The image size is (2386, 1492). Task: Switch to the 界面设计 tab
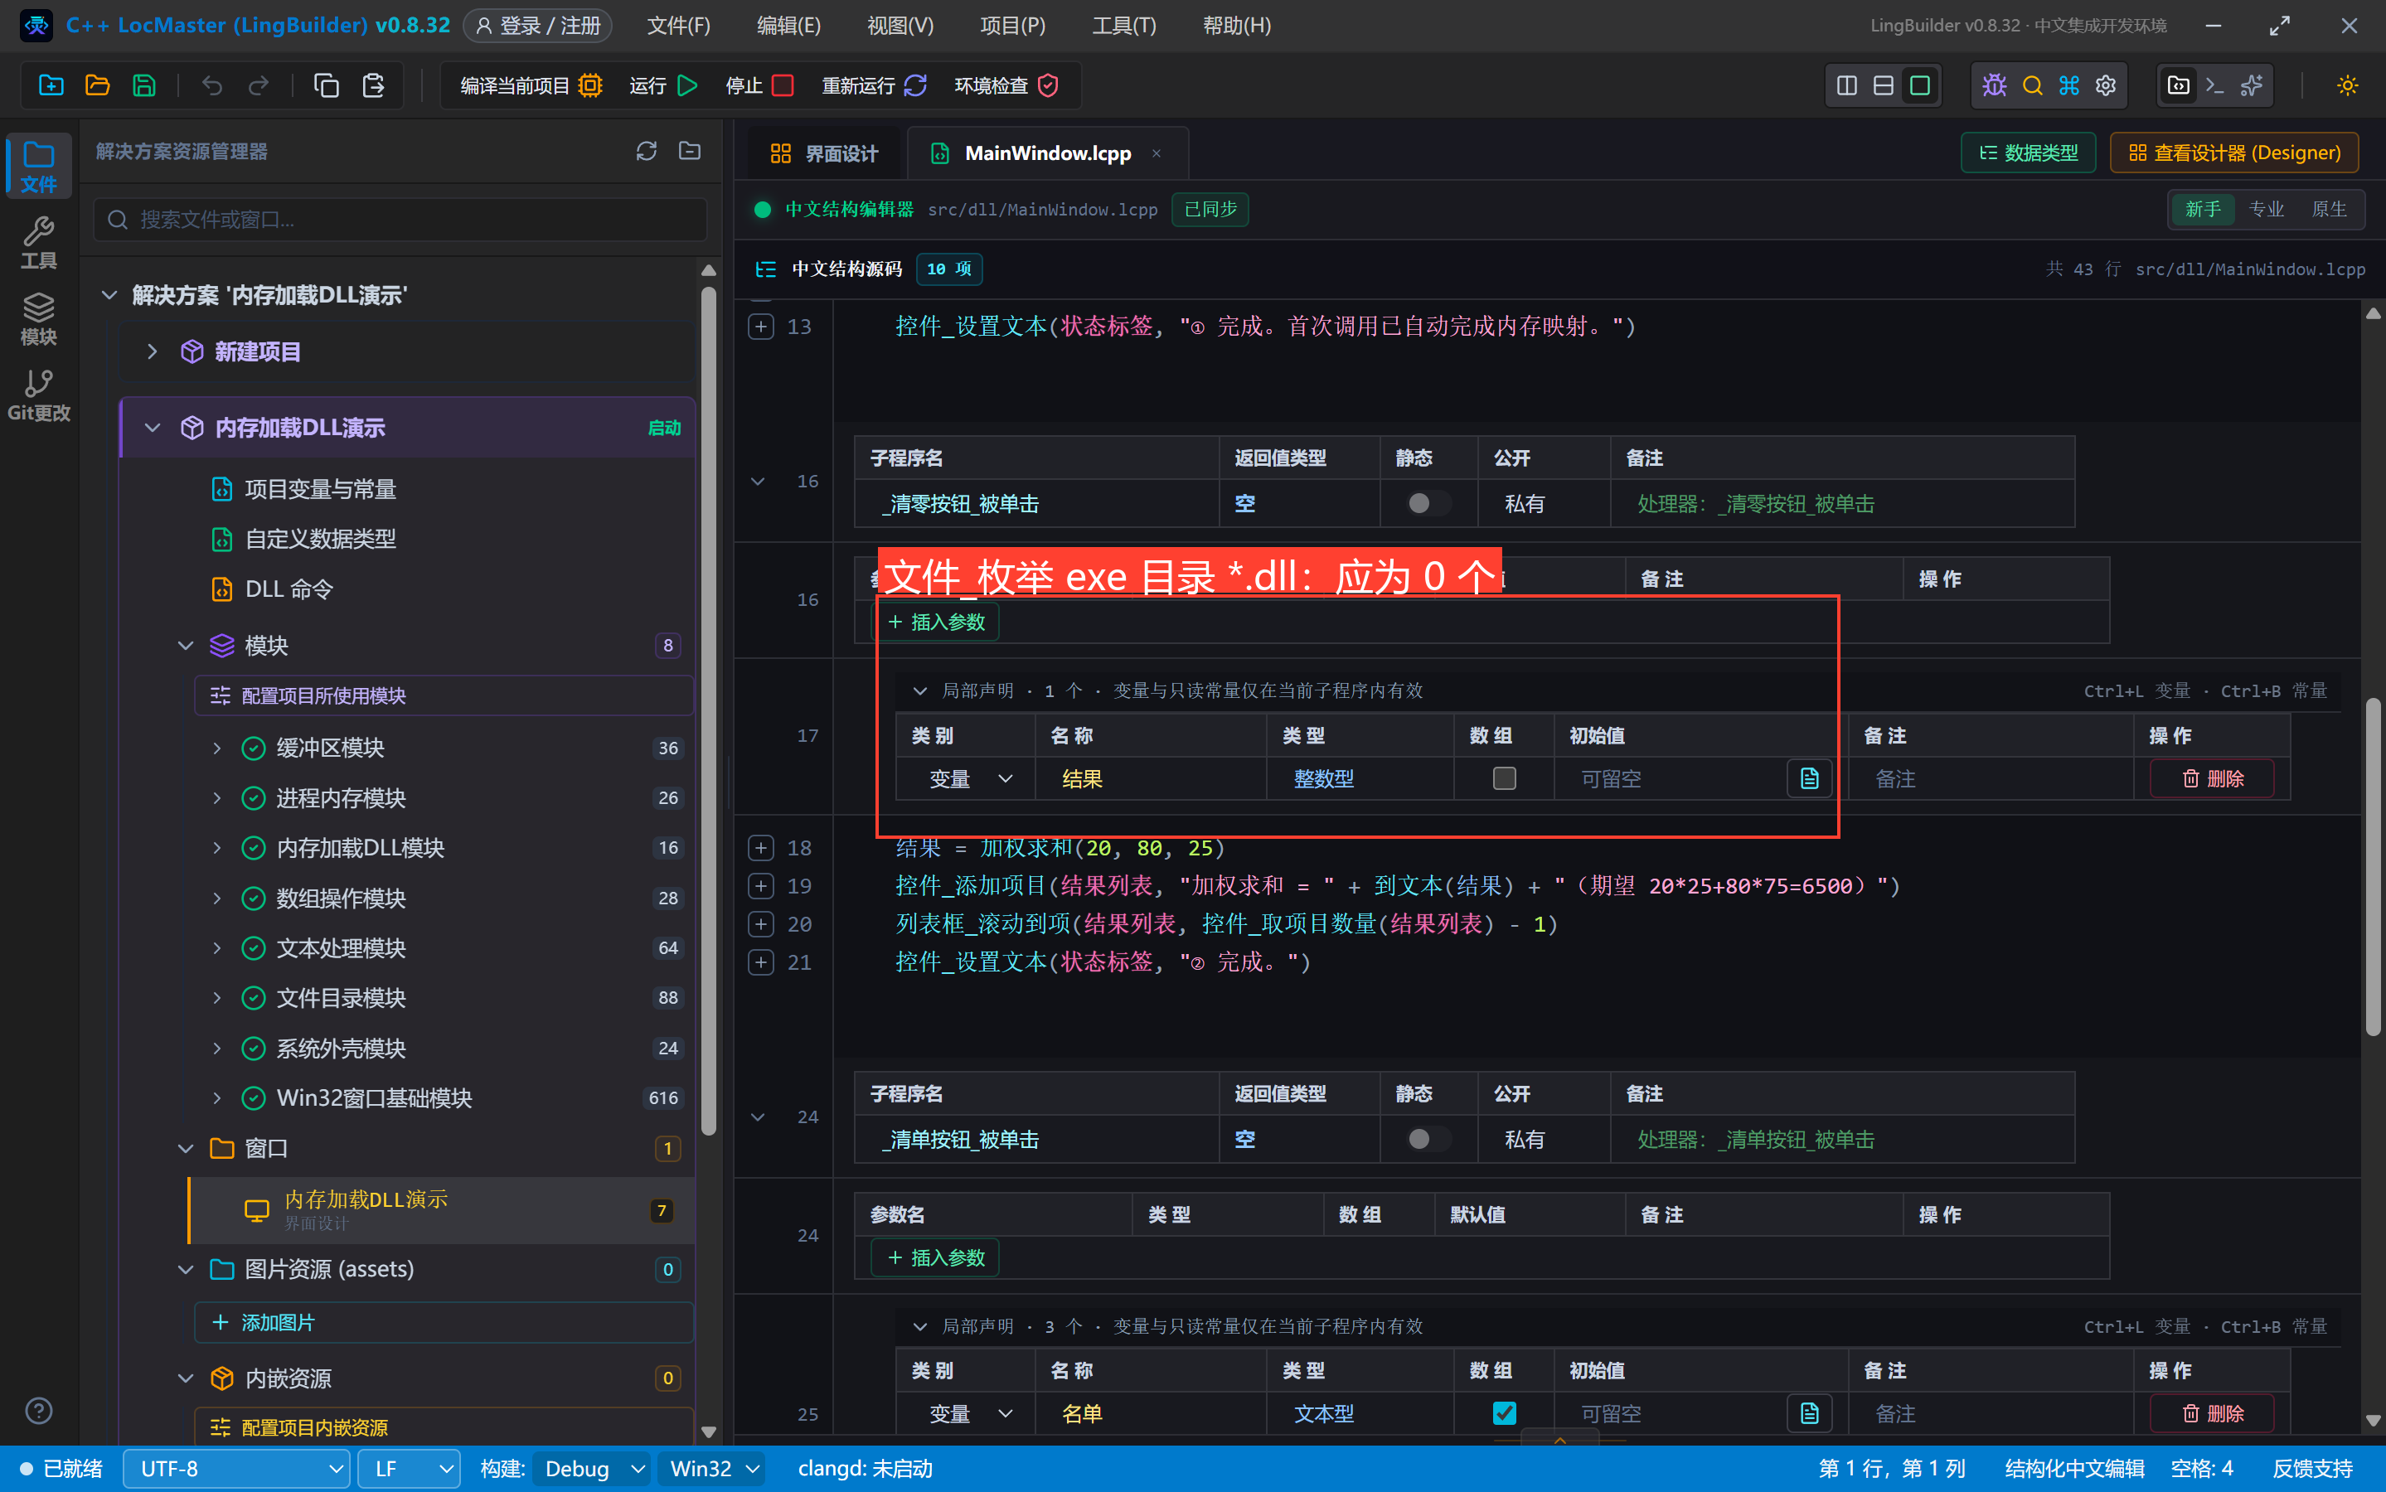coord(823,153)
